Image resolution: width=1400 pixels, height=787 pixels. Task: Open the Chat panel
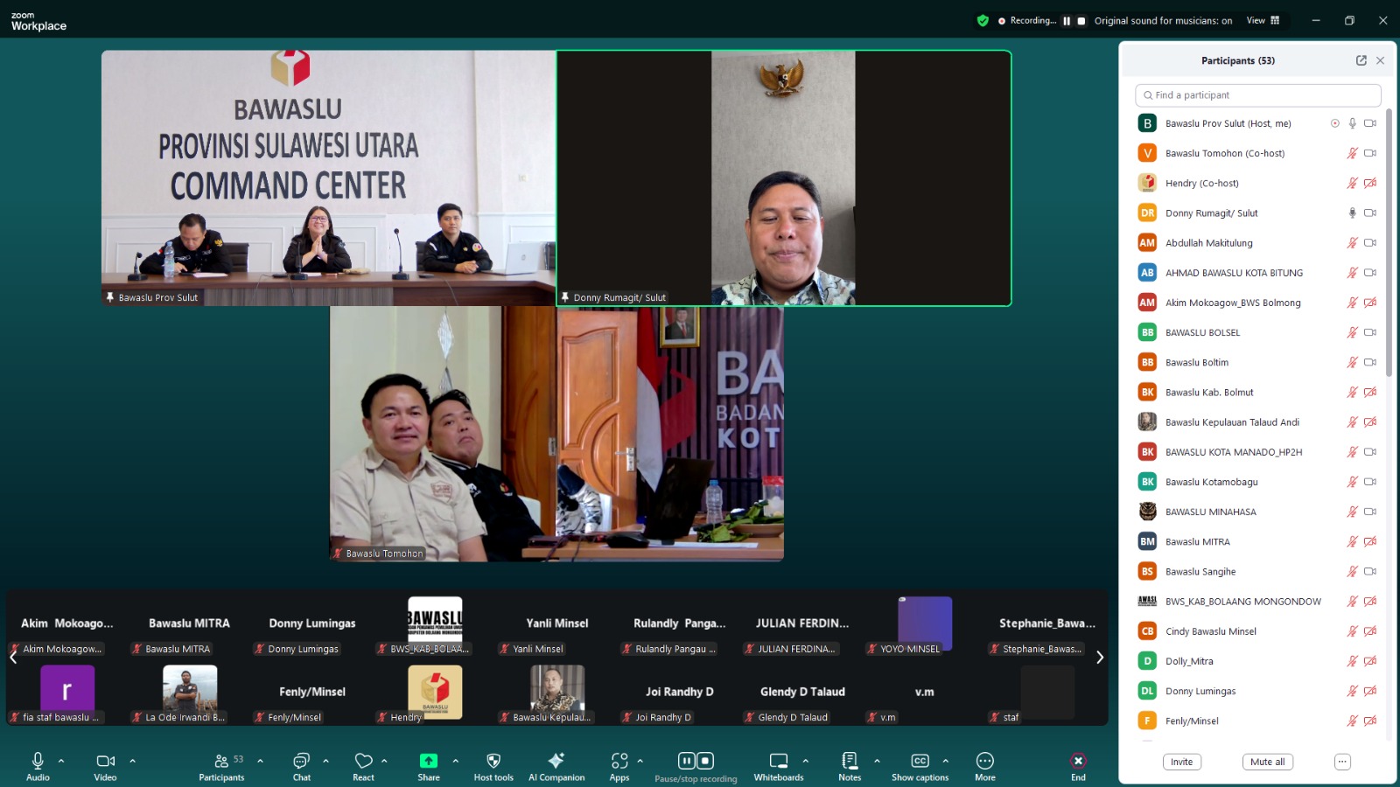click(301, 761)
